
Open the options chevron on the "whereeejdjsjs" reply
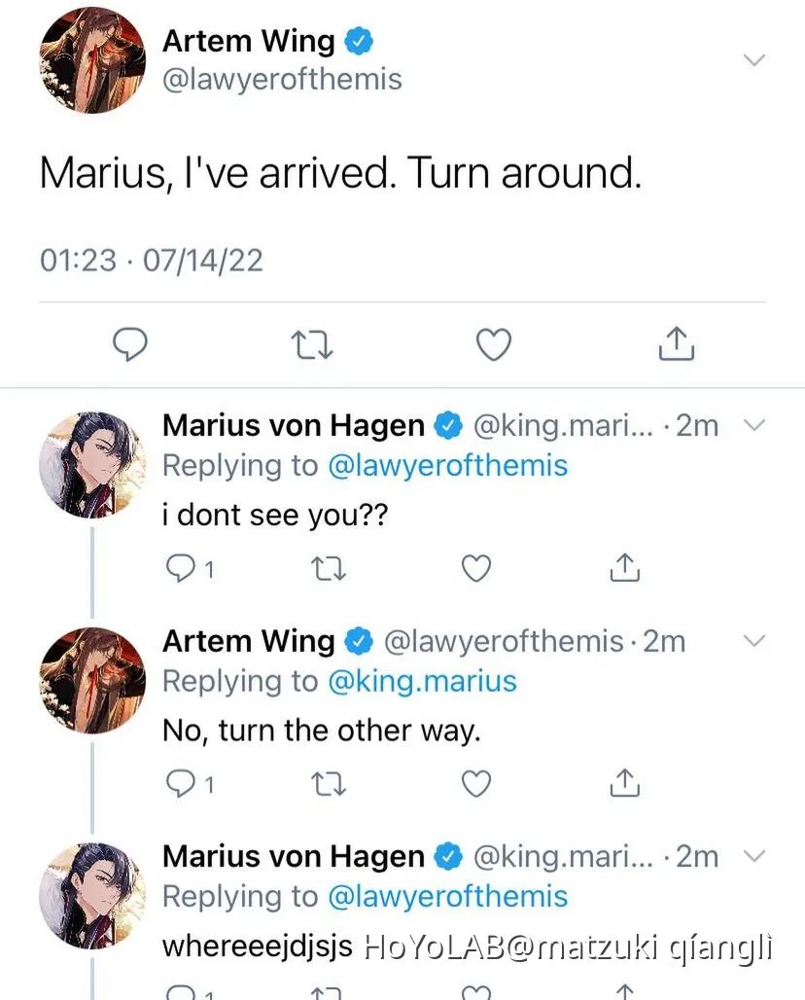[754, 856]
